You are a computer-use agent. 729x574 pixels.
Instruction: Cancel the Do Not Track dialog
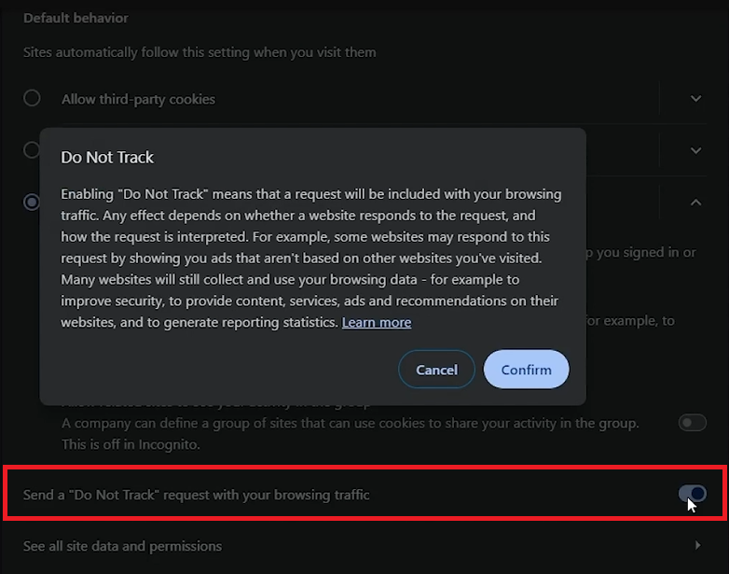tap(436, 370)
